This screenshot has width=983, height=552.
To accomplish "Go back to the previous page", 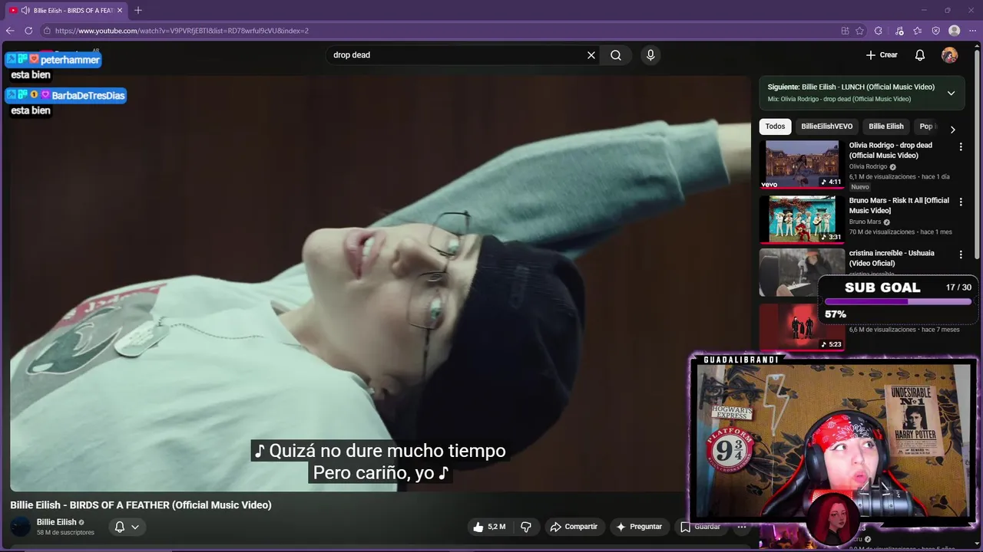I will (10, 31).
